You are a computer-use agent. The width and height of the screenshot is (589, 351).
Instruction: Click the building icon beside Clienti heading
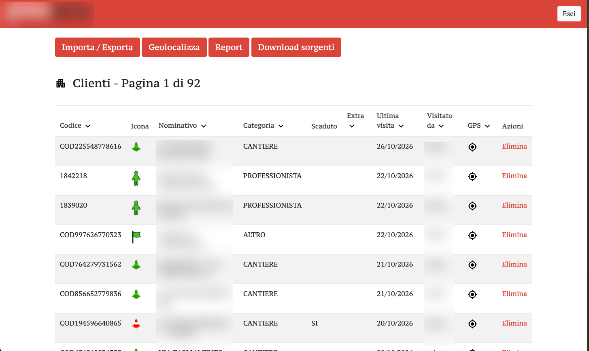coord(61,83)
